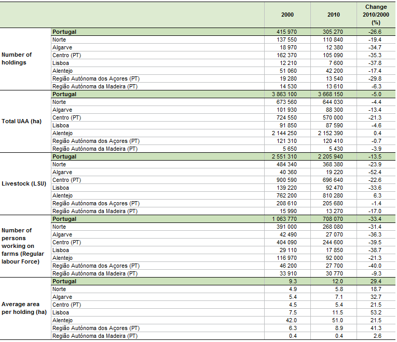Click the value 18 970 for Algarve holdings
Screen dimensions: 397x342
(288, 48)
